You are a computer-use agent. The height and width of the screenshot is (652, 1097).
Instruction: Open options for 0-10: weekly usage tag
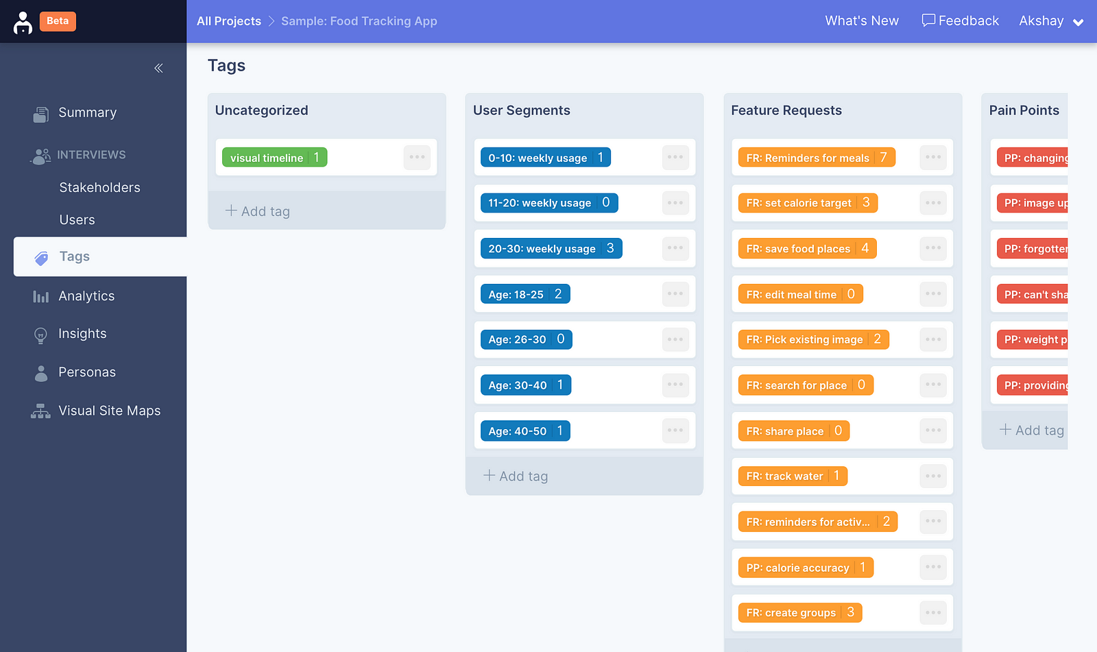(675, 157)
